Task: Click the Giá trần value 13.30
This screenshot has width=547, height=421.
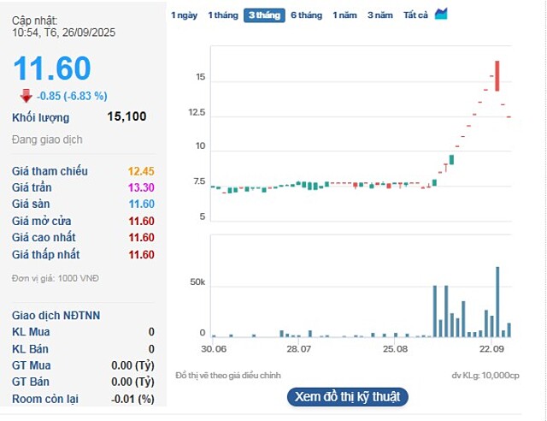Action: [141, 187]
